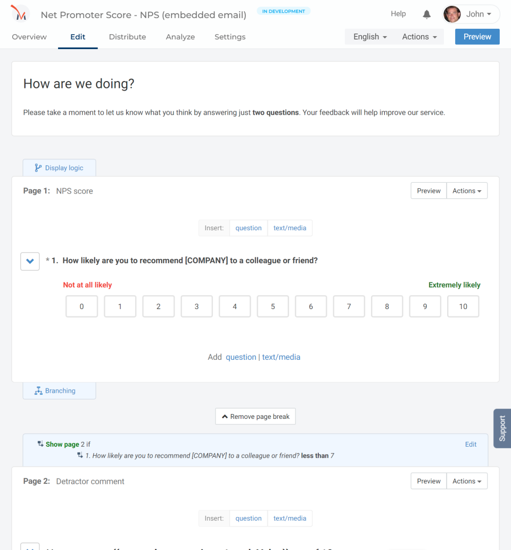Switch to the Distribute tab
This screenshot has height=550, width=511.
point(127,37)
